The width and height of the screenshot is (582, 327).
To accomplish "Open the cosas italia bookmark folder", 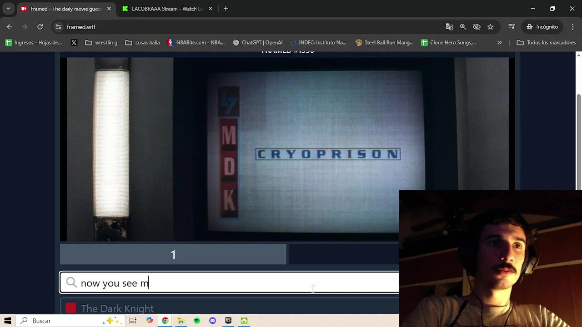I will pos(142,43).
